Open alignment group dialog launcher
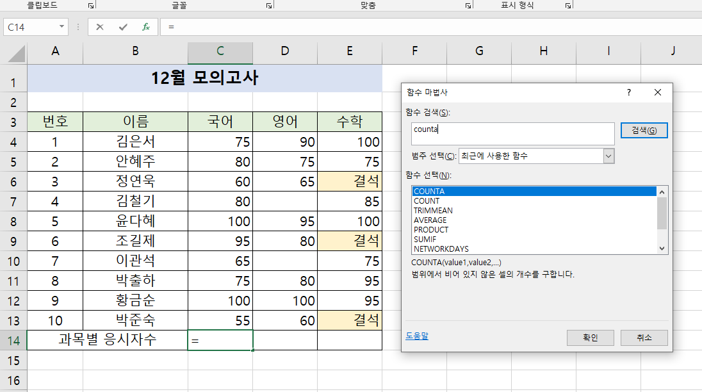Viewport: 702px width, 392px height. tap(468, 6)
